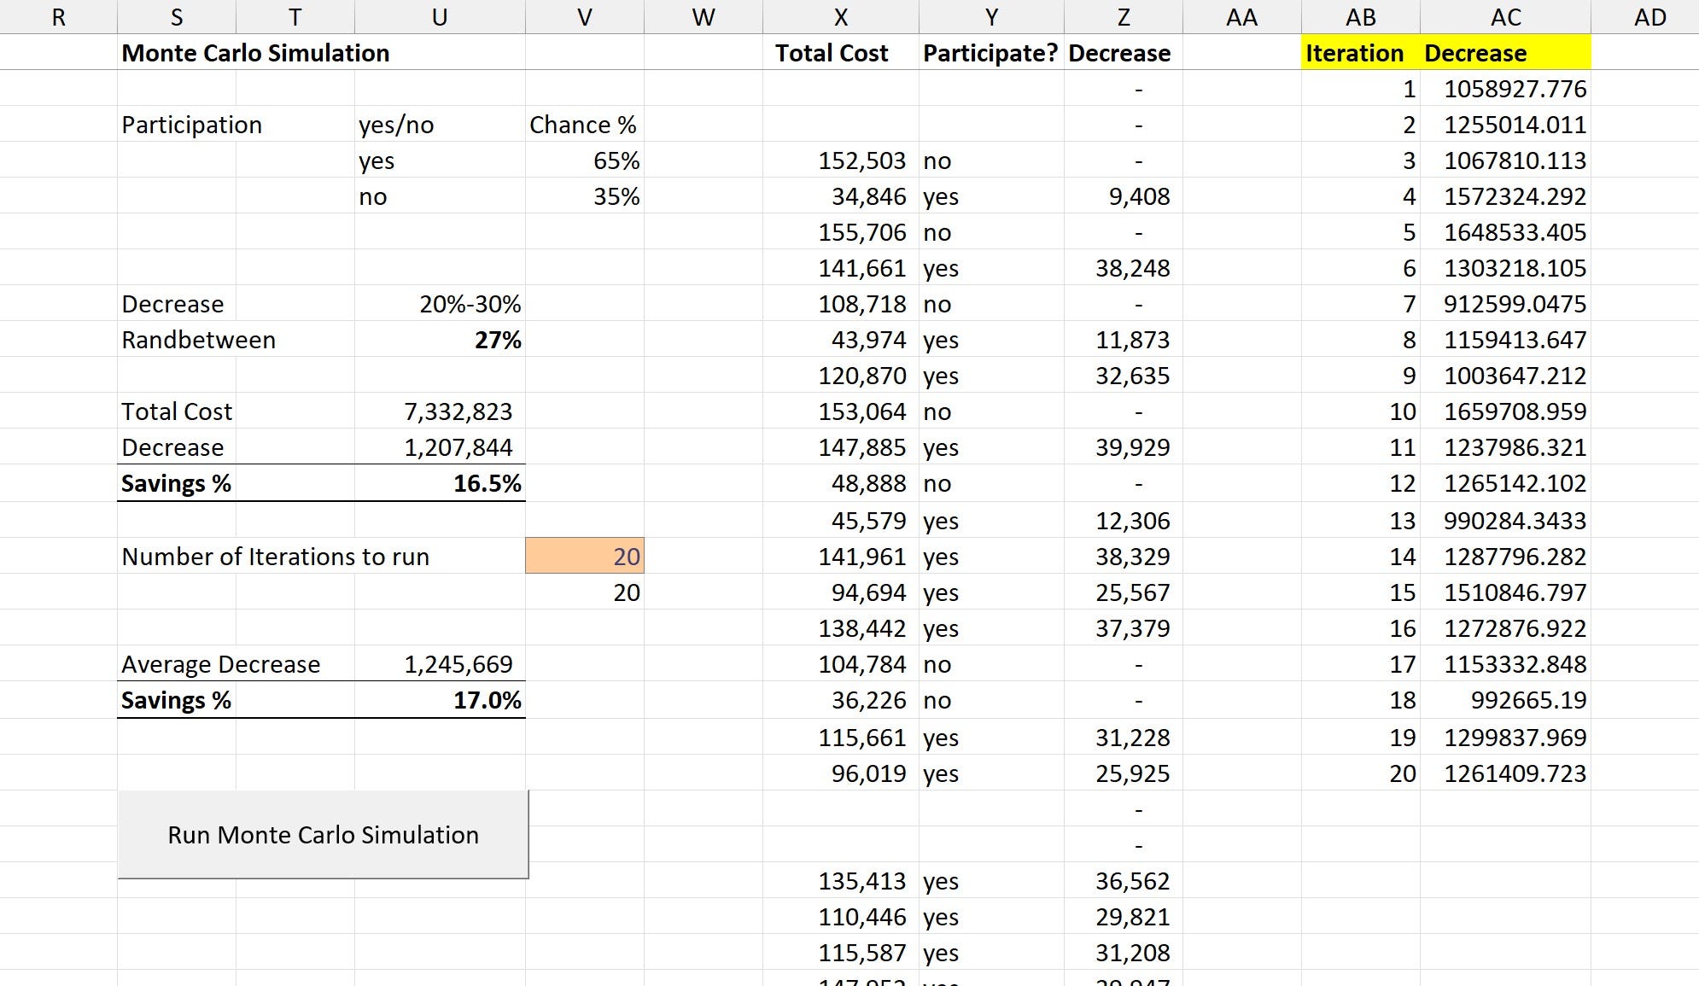Select the iteration number 15 cell
The image size is (1699, 986).
pyautogui.click(x=1361, y=592)
